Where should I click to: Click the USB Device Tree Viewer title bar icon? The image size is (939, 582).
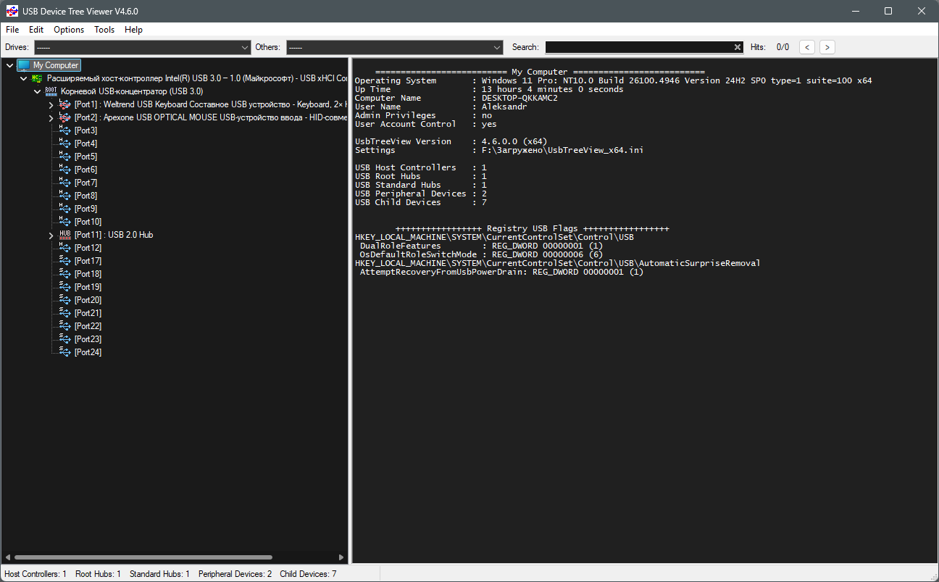pyautogui.click(x=12, y=12)
